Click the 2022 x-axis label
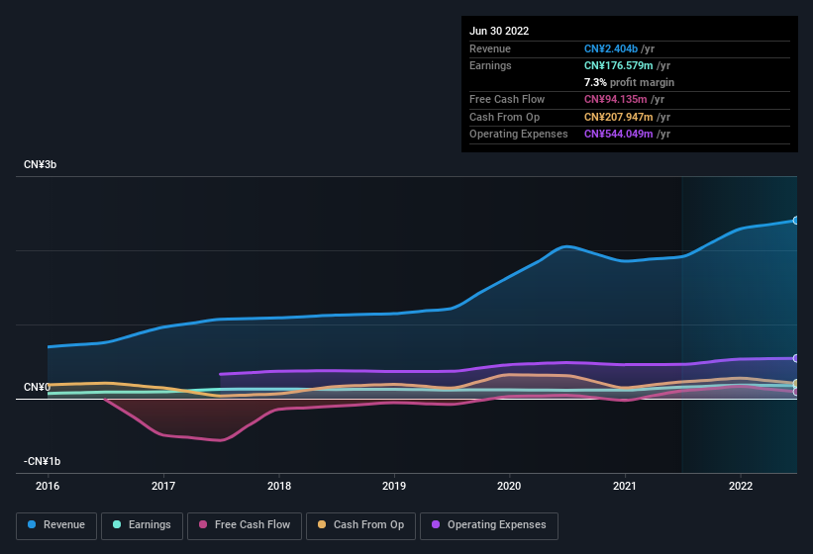The image size is (813, 554). pos(741,486)
